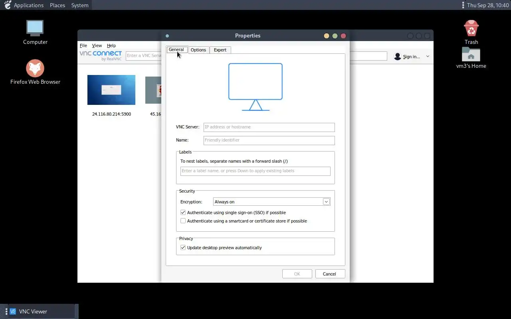
Task: Click the monitor illustration in Properties
Action: click(x=255, y=87)
